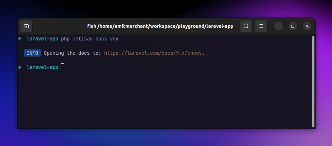
Task: Click laravel-app on the last prompt line
Action: 42,67
